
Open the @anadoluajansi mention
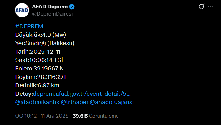(112, 102)
